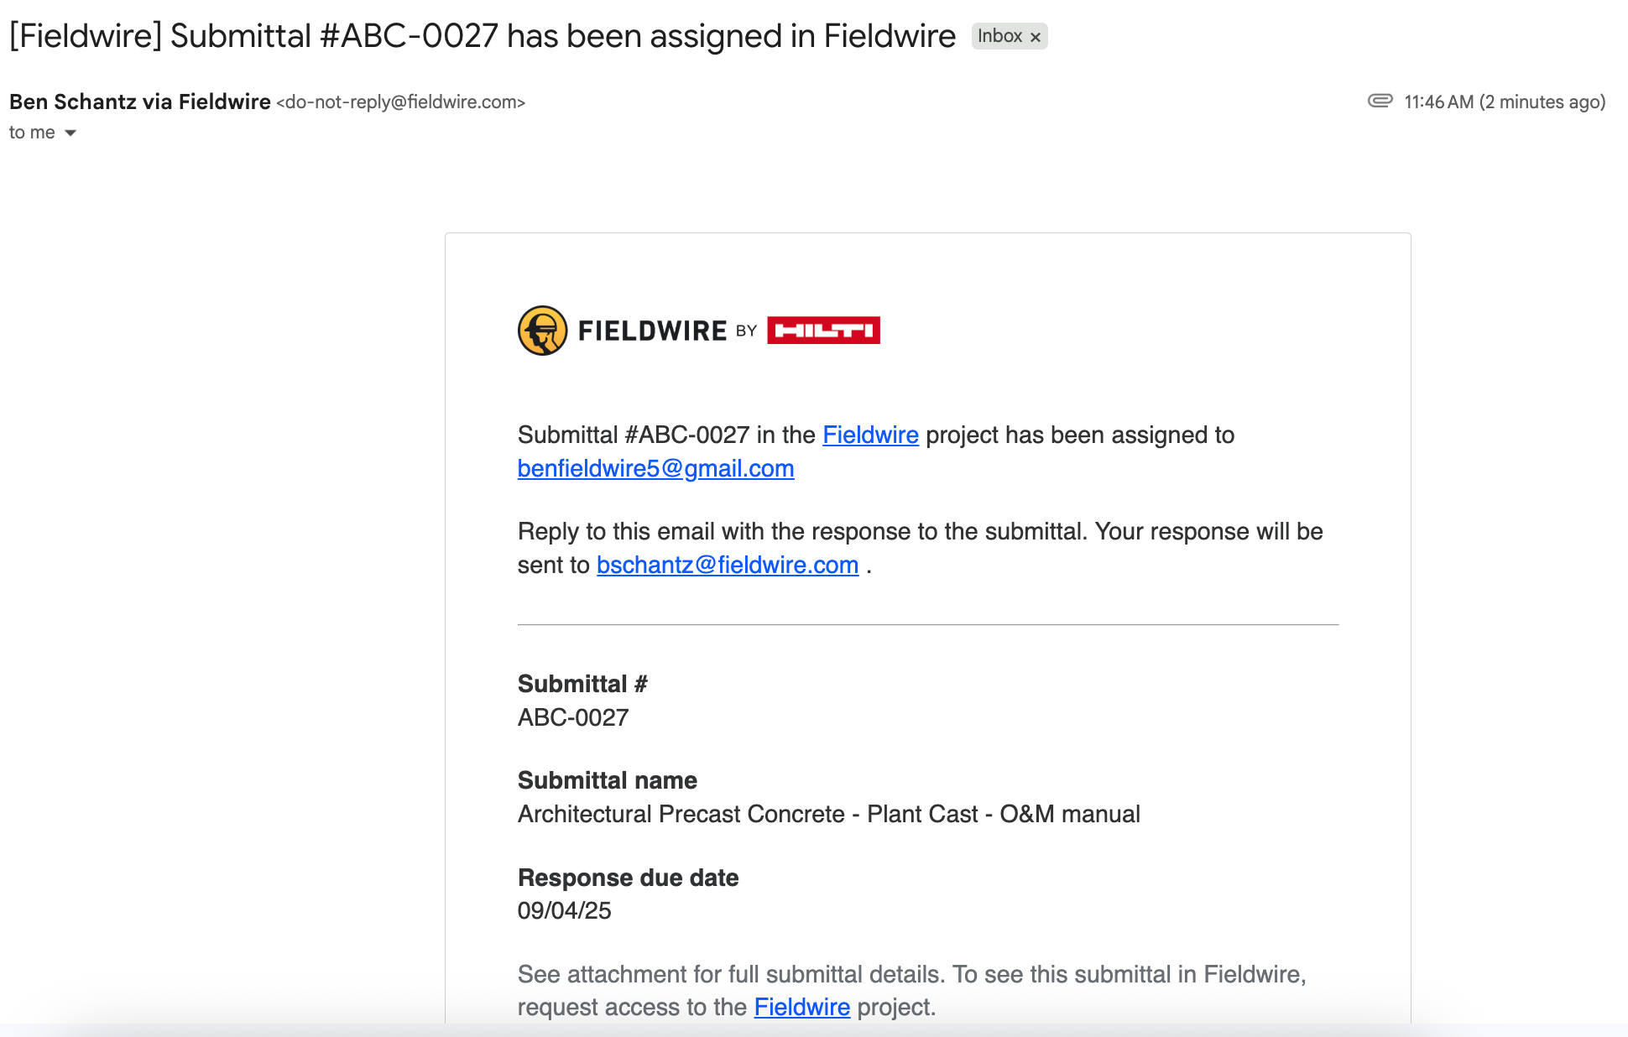Click the paperclip attachment icon
Screen dimensions: 1628x1037
tap(1380, 102)
